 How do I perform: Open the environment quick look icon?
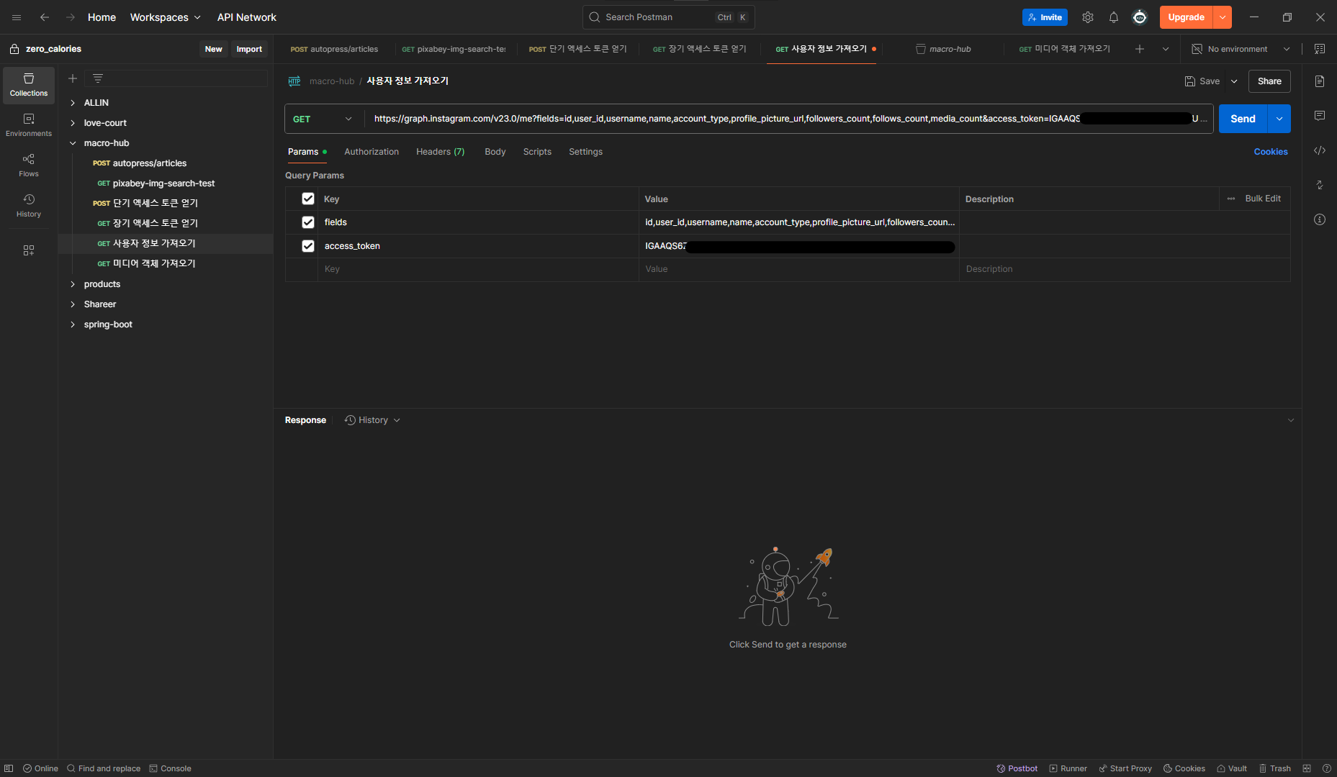click(x=1320, y=49)
